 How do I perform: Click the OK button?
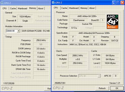click(117, 88)
